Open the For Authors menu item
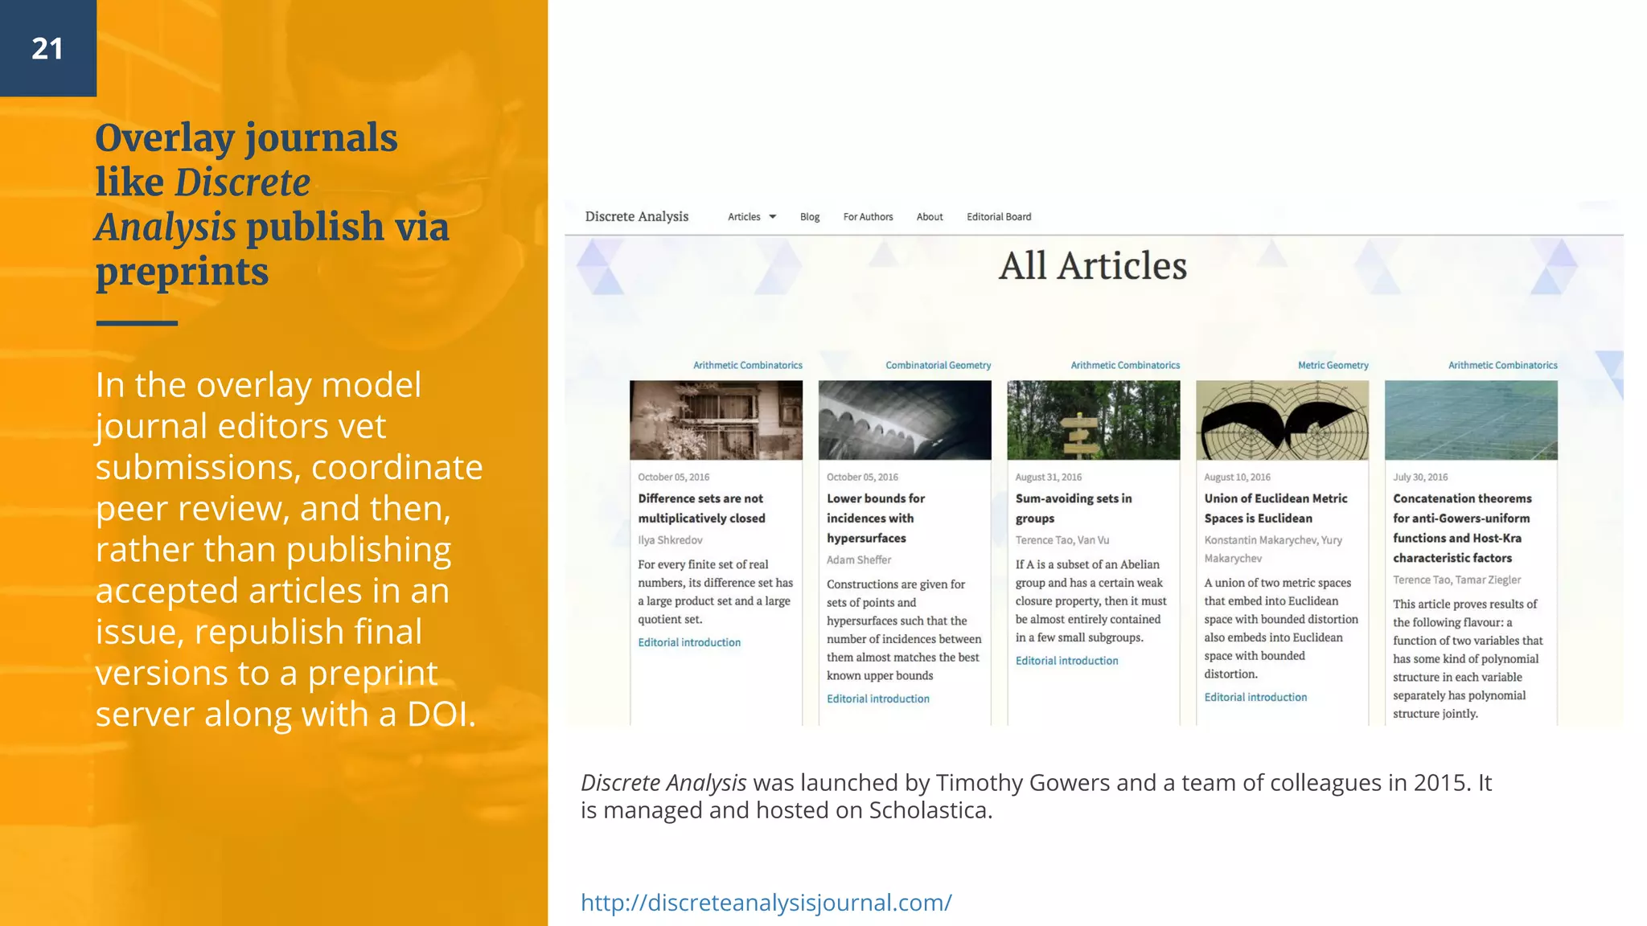 pyautogui.click(x=868, y=217)
